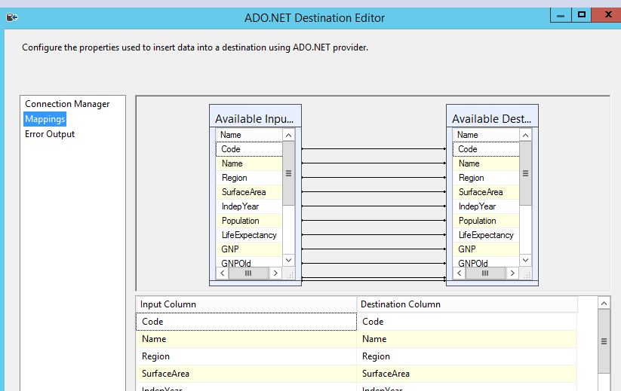Click the Destination Column grid header
The width and height of the screenshot is (621, 391).
(466, 304)
